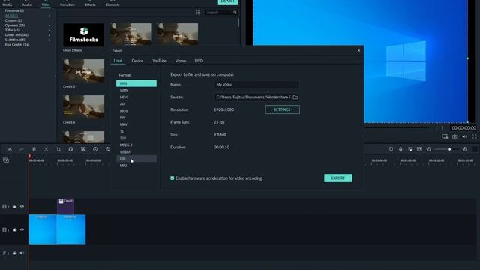Click the folder browse icon for Save to
The height and width of the screenshot is (270, 480).
295,97
